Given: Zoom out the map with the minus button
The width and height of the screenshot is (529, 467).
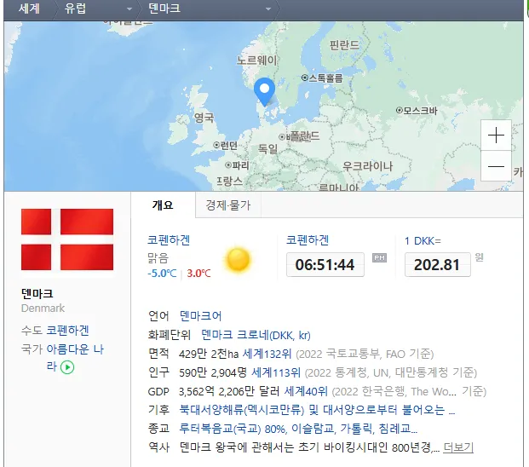Looking at the screenshot, I should (496, 166).
